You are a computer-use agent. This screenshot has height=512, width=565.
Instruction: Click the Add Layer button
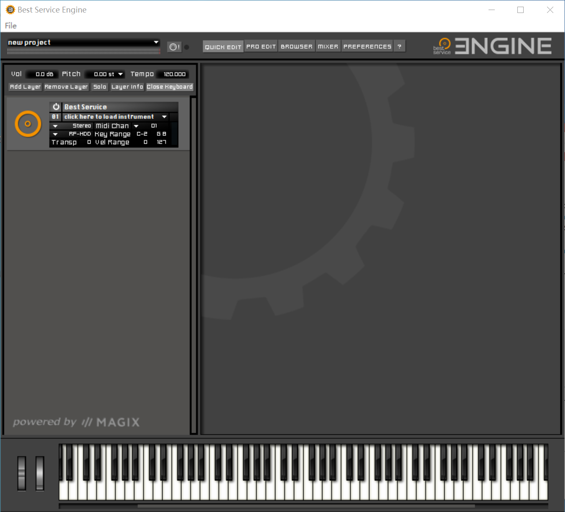click(x=25, y=87)
